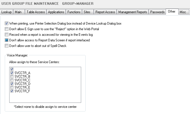Tick the SVCCTR_E service center checkbox
The width and height of the screenshot is (190, 114).
12,87
